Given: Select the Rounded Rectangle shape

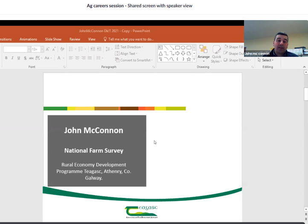Looking at the screenshot, I should click(x=189, y=47).
